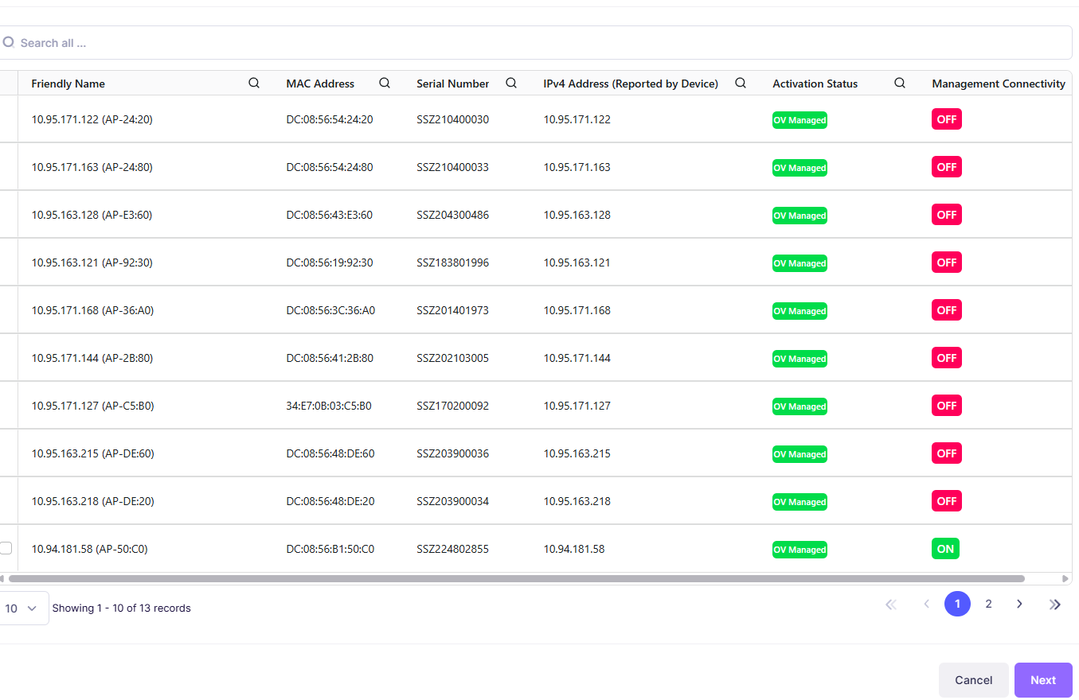Click serial number SSZ224802855

(x=452, y=549)
